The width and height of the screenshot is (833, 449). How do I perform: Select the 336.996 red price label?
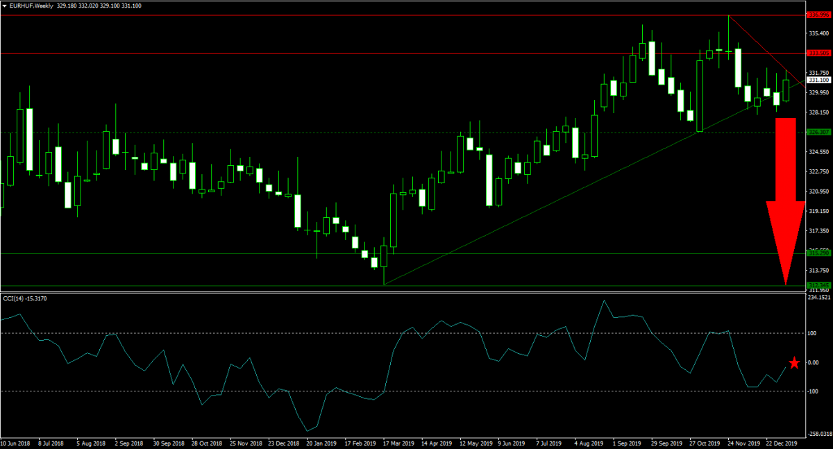(818, 15)
